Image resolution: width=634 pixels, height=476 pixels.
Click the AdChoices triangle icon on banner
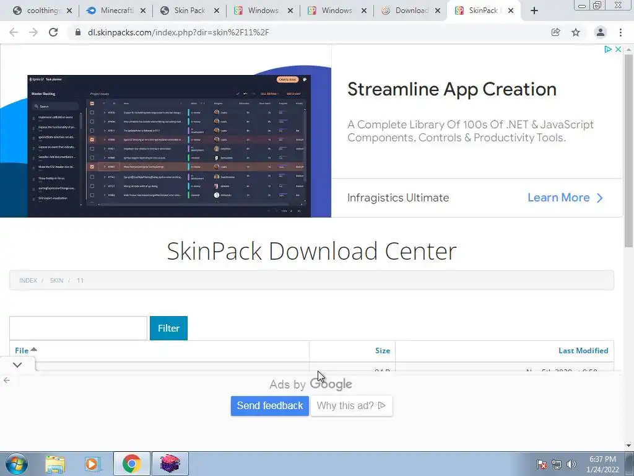click(x=608, y=49)
